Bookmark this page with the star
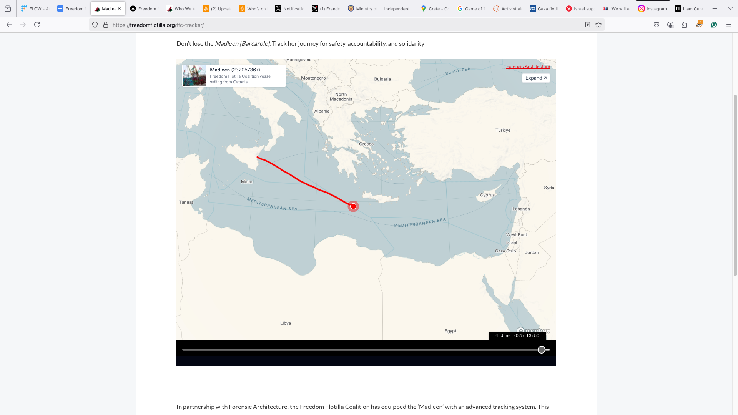738x415 pixels. coord(598,24)
